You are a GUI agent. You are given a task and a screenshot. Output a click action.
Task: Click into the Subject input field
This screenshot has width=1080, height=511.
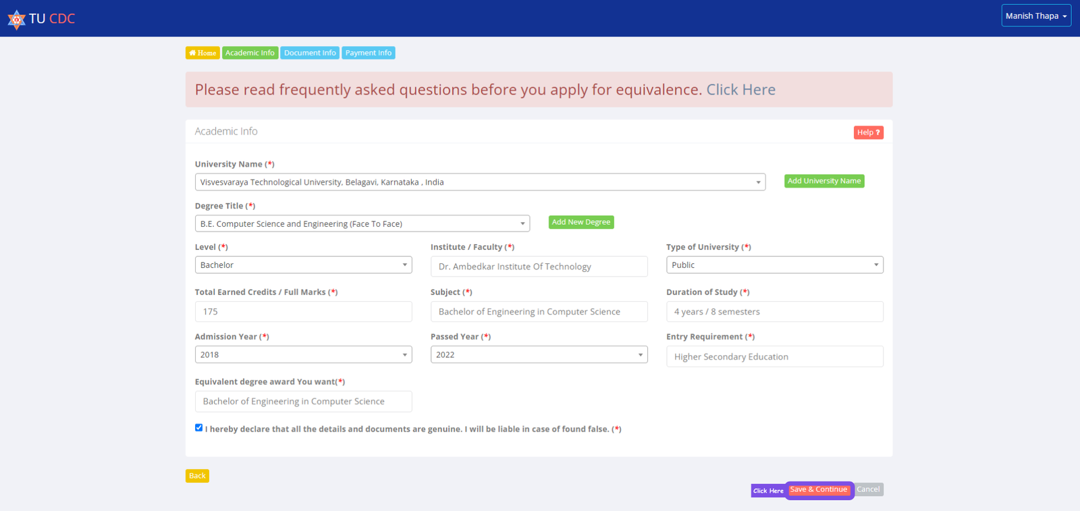pyautogui.click(x=539, y=311)
